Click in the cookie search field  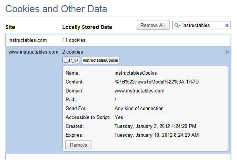click(202, 26)
